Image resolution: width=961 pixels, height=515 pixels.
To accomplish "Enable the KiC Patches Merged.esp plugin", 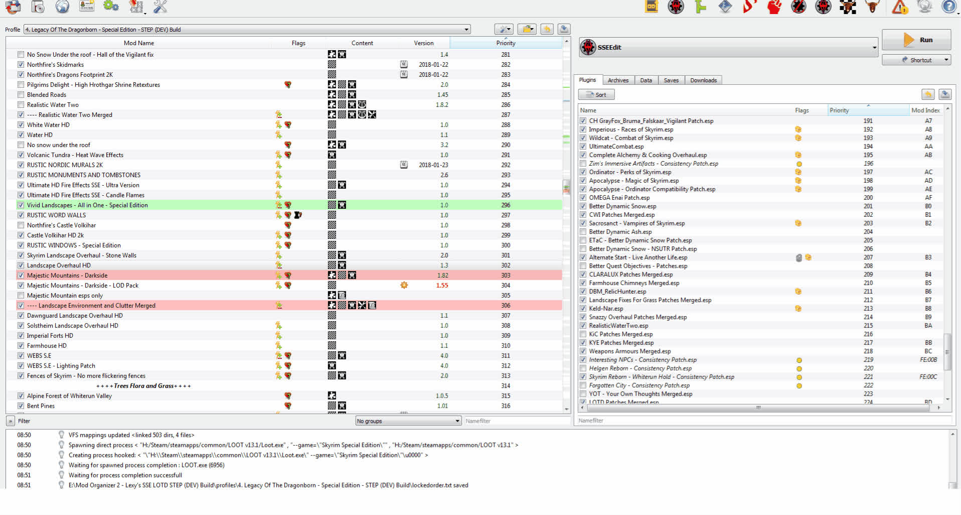I will [x=583, y=334].
